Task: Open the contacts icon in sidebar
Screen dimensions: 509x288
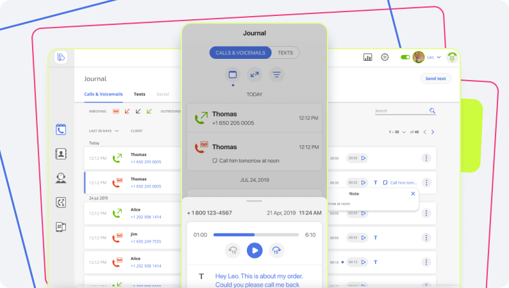Action: [x=61, y=154]
